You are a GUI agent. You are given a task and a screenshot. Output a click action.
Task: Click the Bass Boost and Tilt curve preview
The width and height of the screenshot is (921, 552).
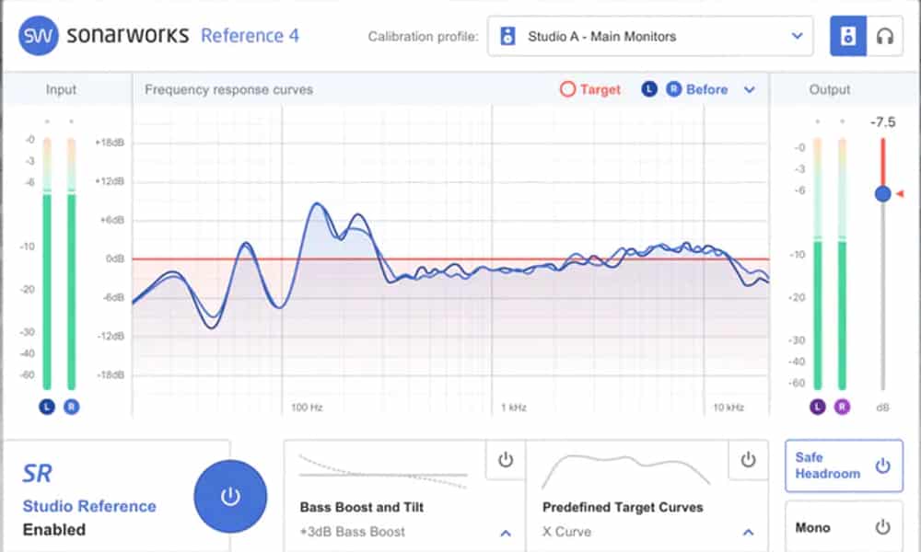click(x=383, y=471)
